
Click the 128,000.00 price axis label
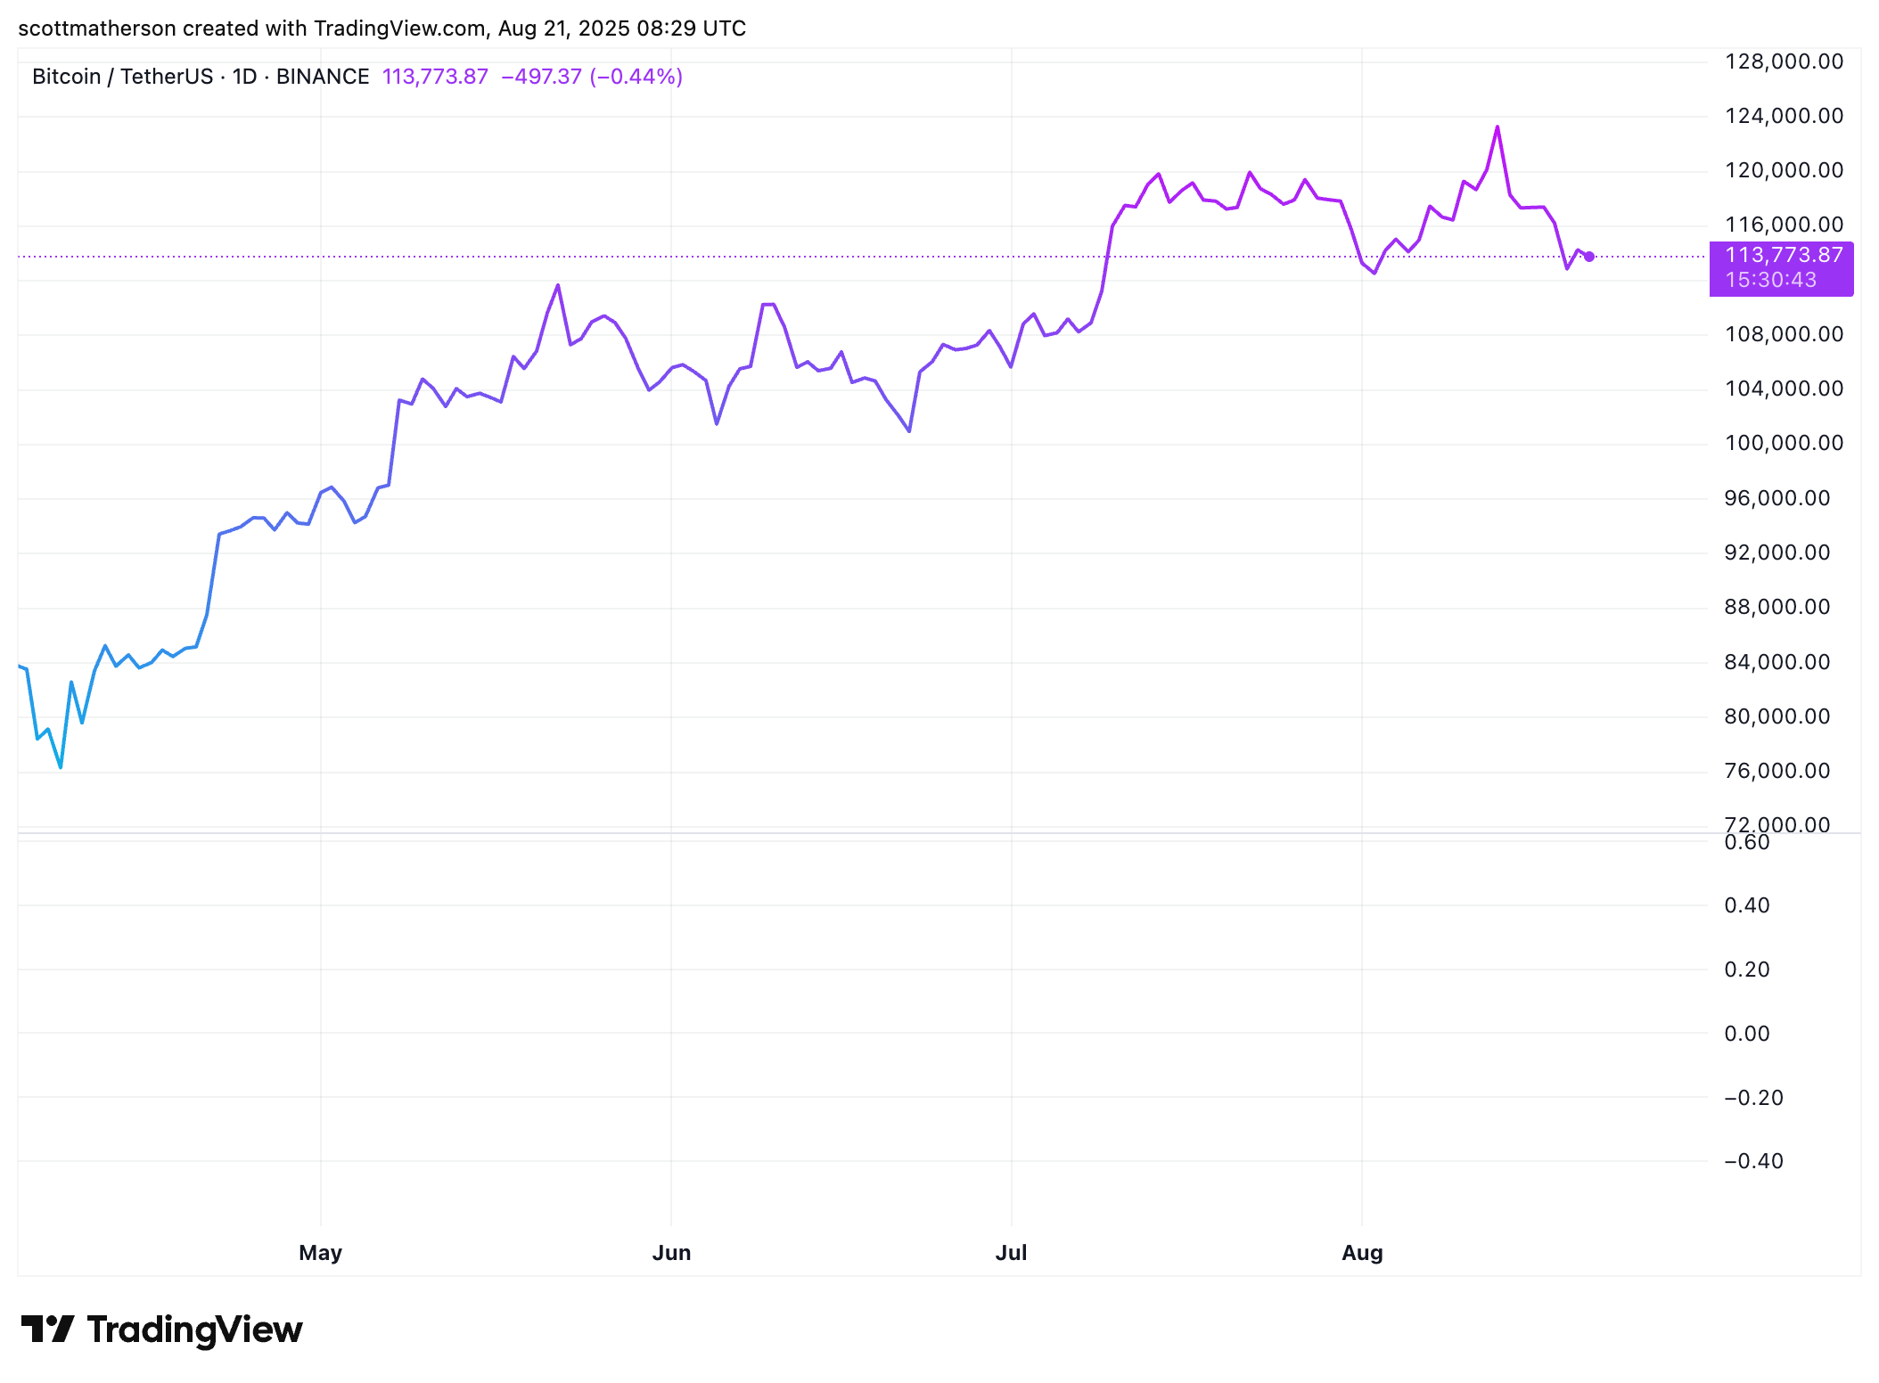tap(1784, 61)
